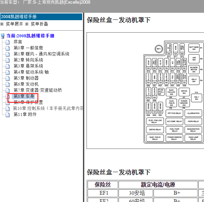Click the upper 保险丝盒一发动机罩下 heading
The image size is (204, 202).
click(118, 20)
